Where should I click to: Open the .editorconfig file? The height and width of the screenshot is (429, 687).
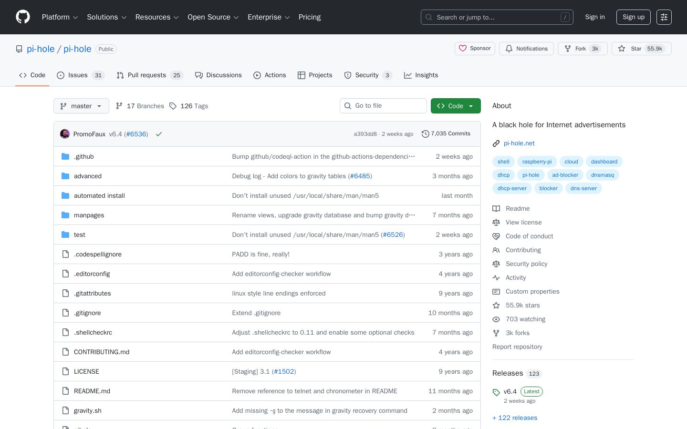(x=92, y=274)
